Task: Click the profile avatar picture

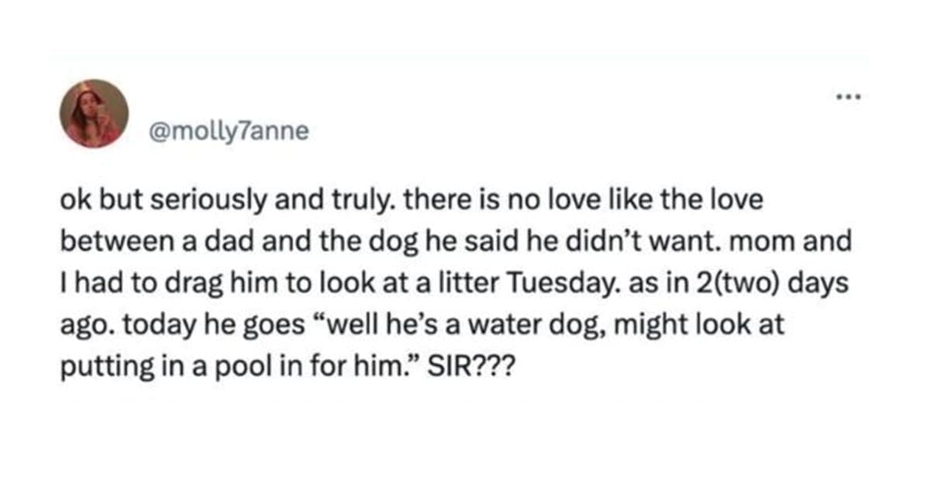Action: [x=95, y=114]
